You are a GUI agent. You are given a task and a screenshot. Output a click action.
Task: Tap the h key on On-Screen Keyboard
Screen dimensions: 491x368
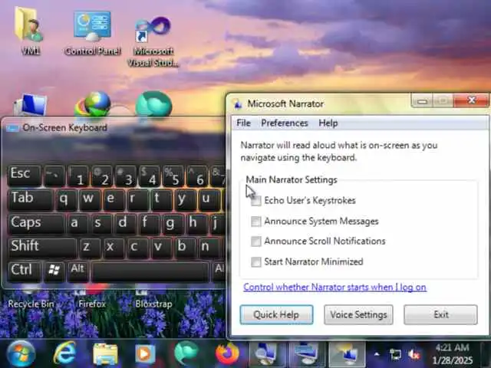pyautogui.click(x=195, y=223)
